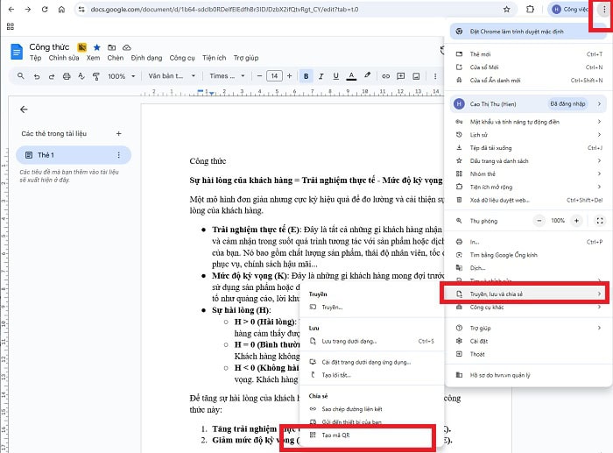The image size is (613, 453).
Task: Redo the last edit
Action: [52, 76]
